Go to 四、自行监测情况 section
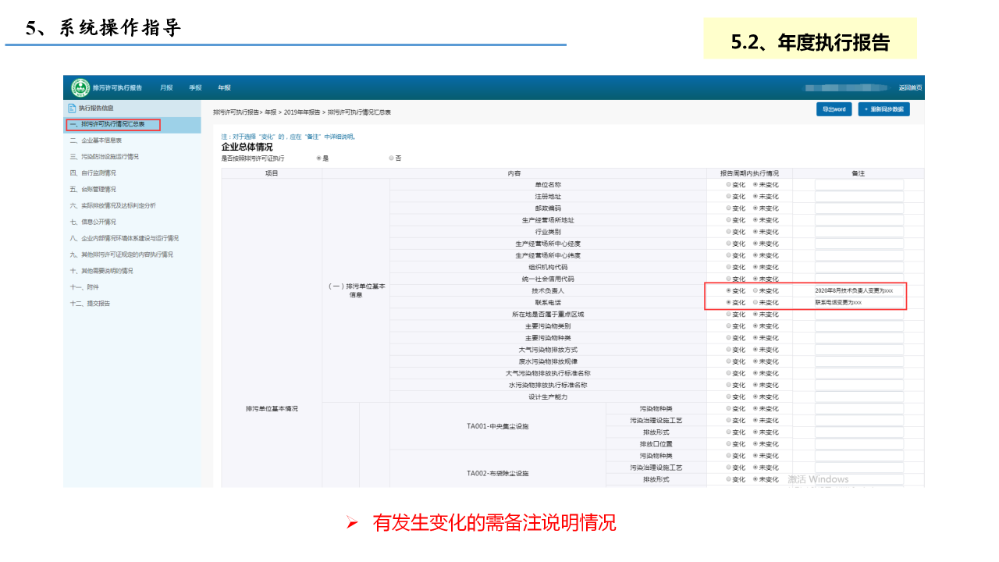Viewport: 999px width, 562px height. (x=93, y=173)
